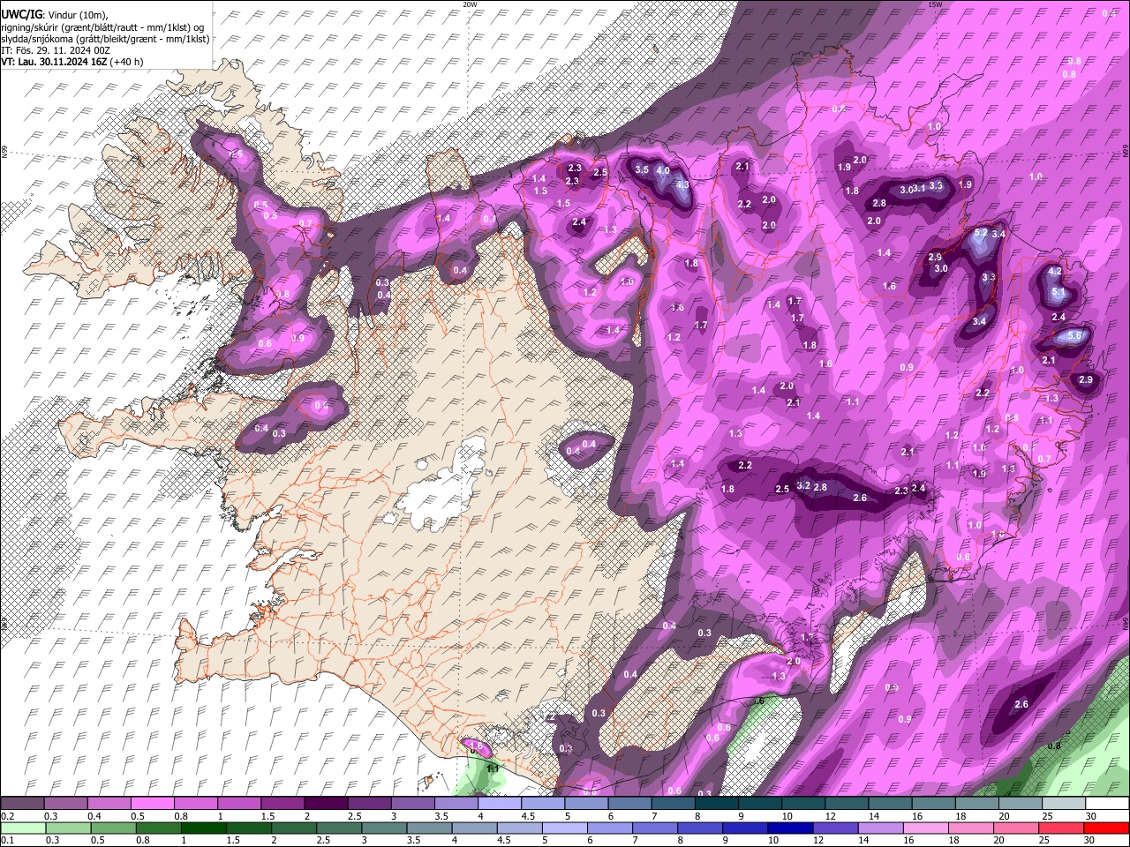The height and width of the screenshot is (847, 1130).
Task: Click the '20W' longitude label at the top edge
Action: click(x=470, y=4)
